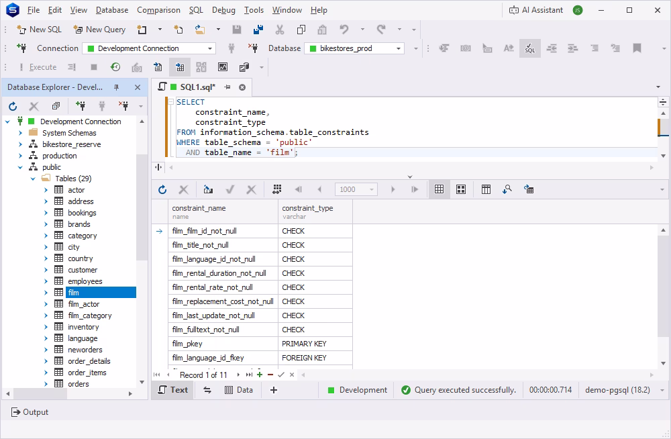Open the dropdown arrow next to the new document icon
Image resolution: width=671 pixels, height=439 pixels.
click(x=160, y=30)
